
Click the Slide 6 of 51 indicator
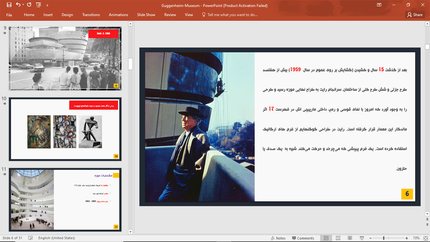[x=12, y=238]
